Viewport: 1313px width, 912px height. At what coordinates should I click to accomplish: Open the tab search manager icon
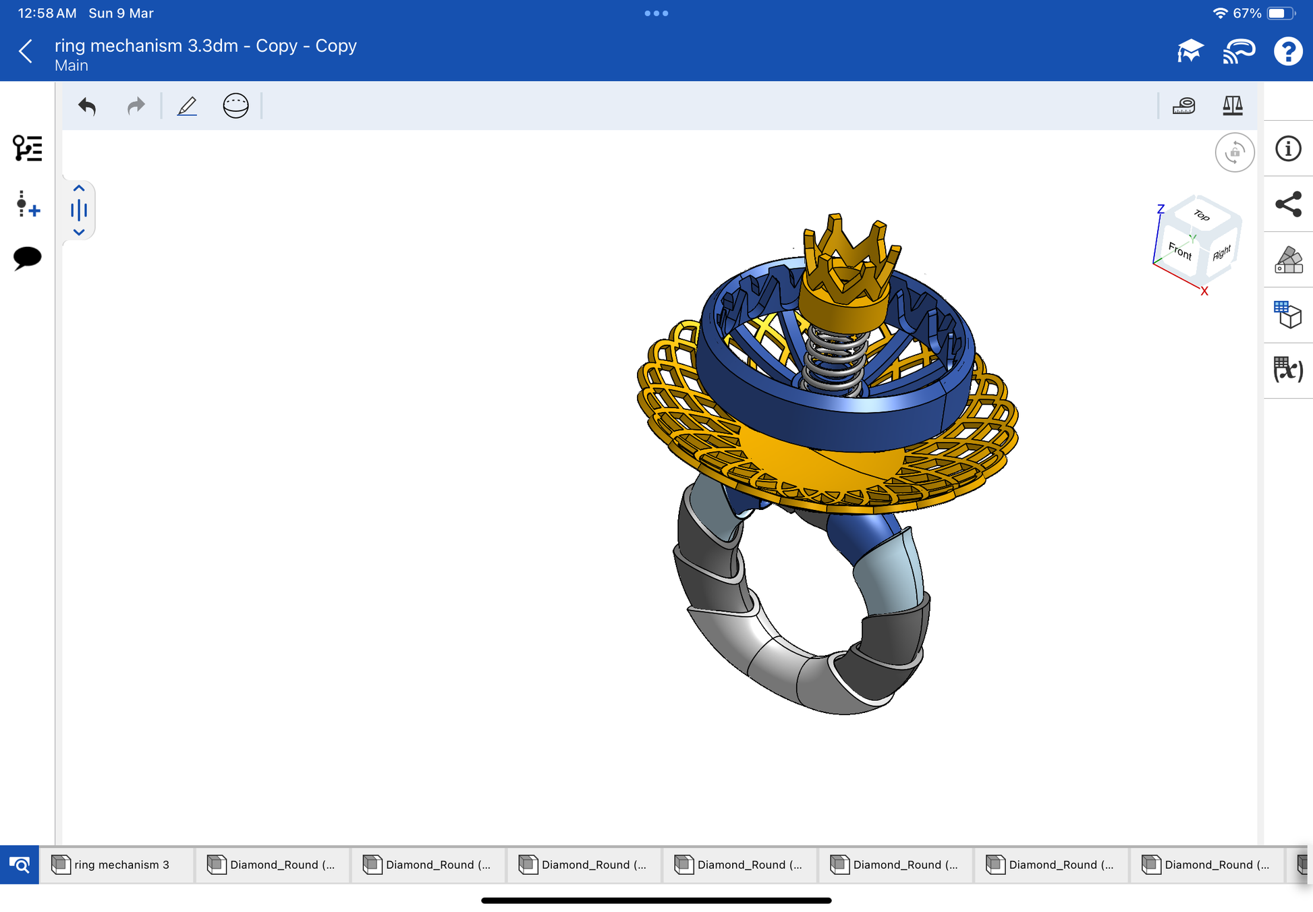click(20, 865)
